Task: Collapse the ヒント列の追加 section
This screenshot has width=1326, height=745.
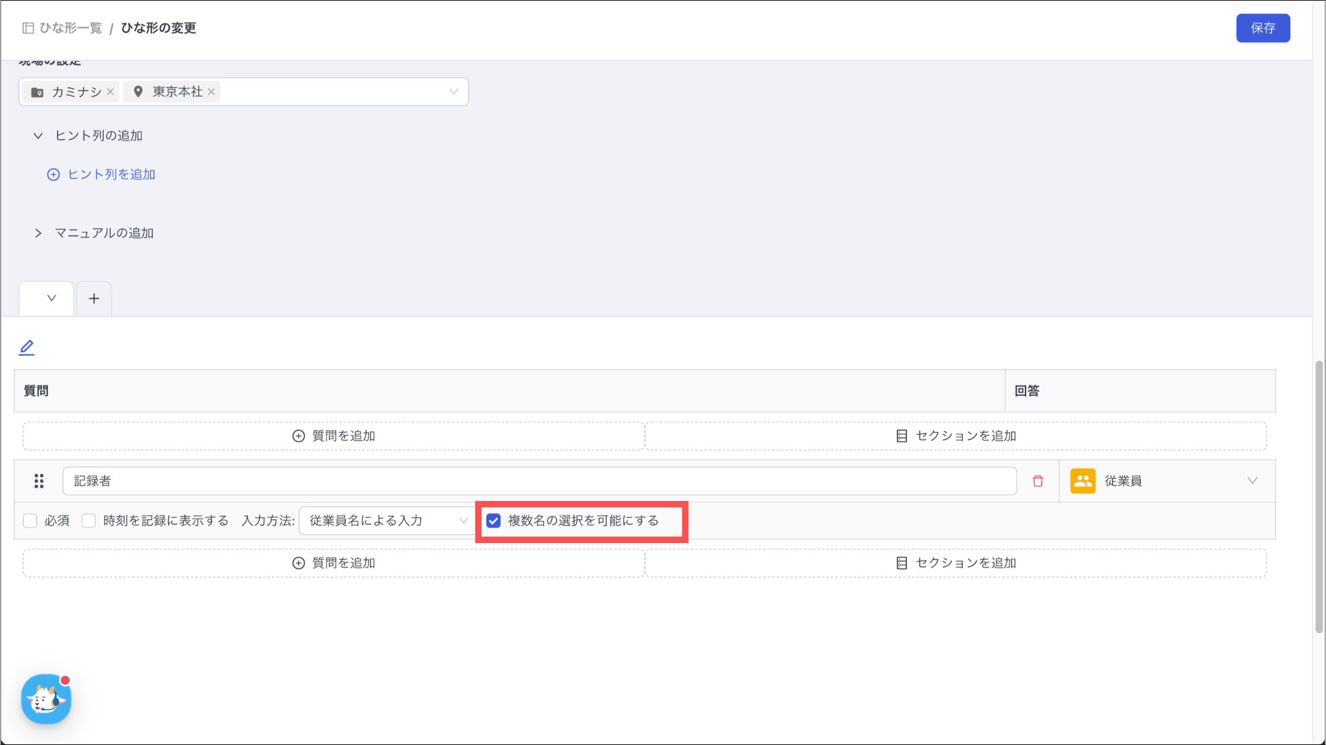Action: point(38,136)
